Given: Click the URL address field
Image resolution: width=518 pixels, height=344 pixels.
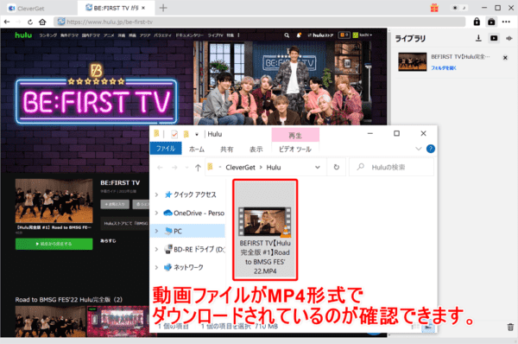Looking at the screenshot, I should pos(260,22).
